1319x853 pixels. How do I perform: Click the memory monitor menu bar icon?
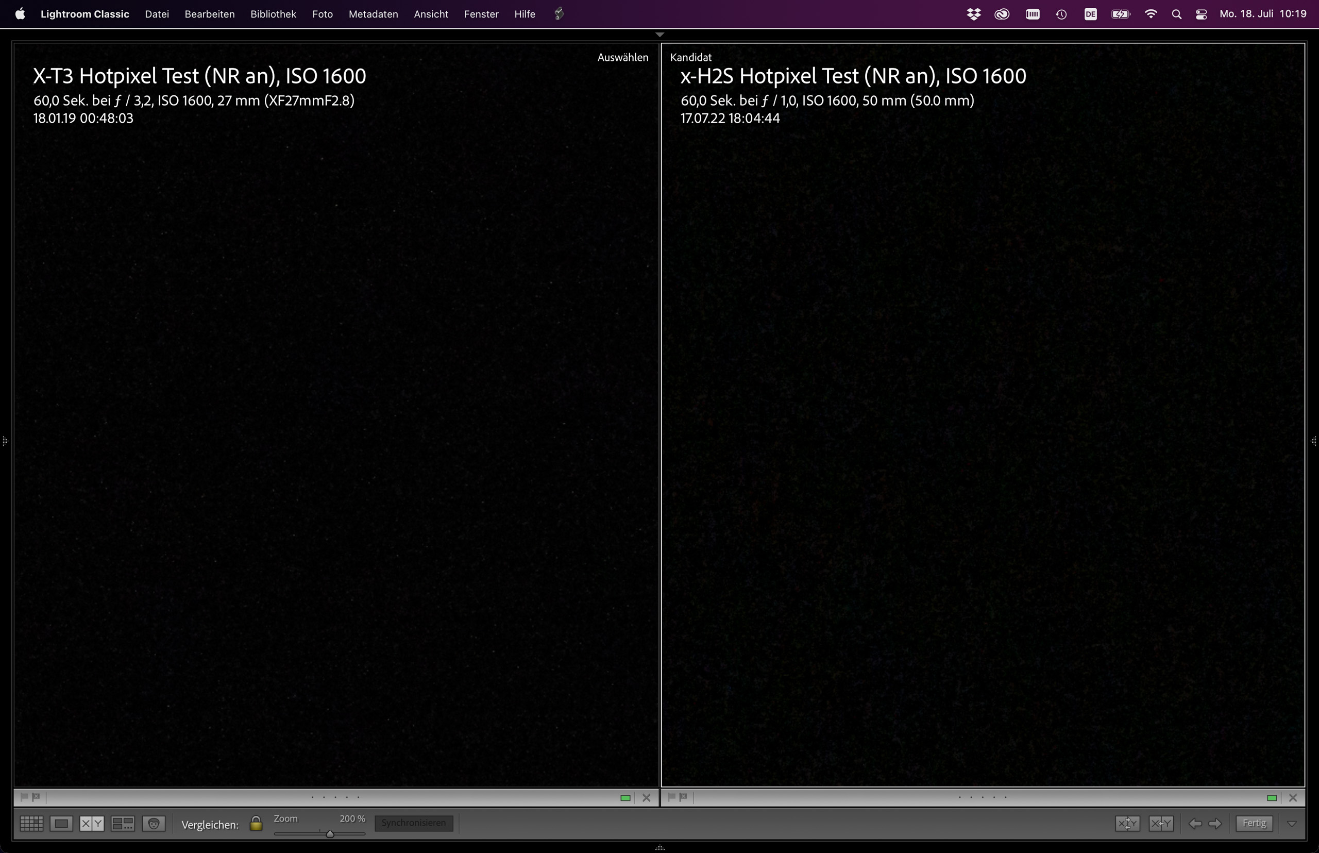coord(1032,14)
